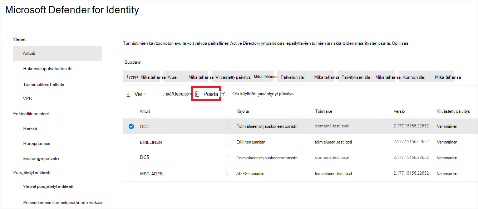Sort by the Kirjoita column header
Screen dimensions: 478x209
coord(243,111)
